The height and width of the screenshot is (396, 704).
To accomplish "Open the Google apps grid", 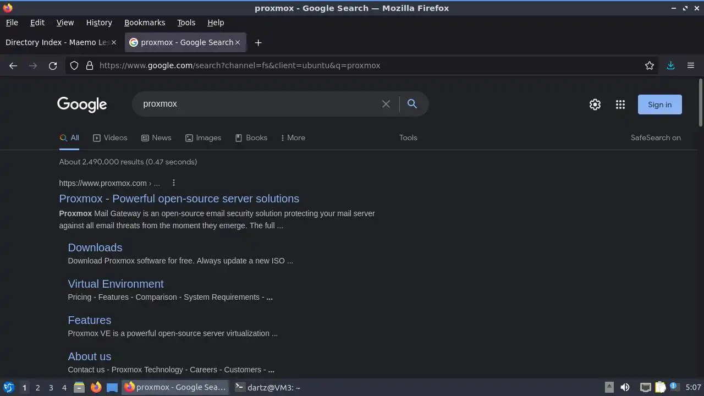I will (x=620, y=105).
